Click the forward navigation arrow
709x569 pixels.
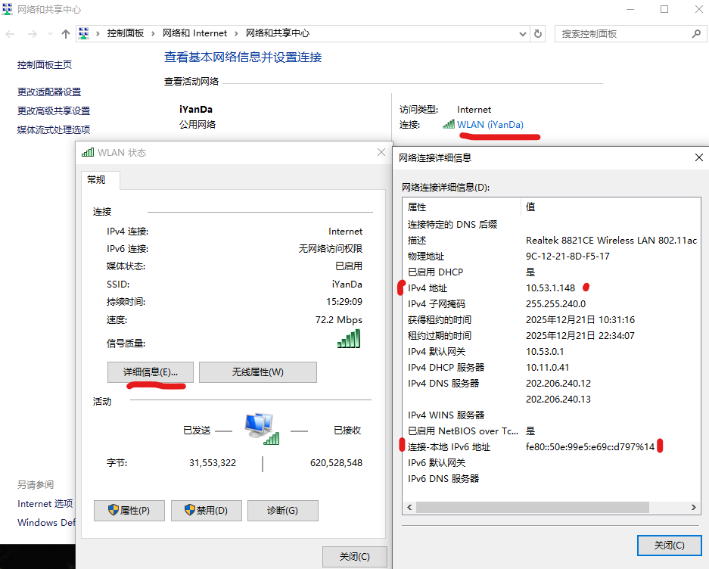(x=30, y=33)
